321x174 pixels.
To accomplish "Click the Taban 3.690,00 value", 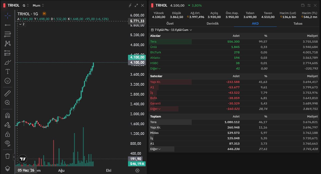I will tap(250, 17).
